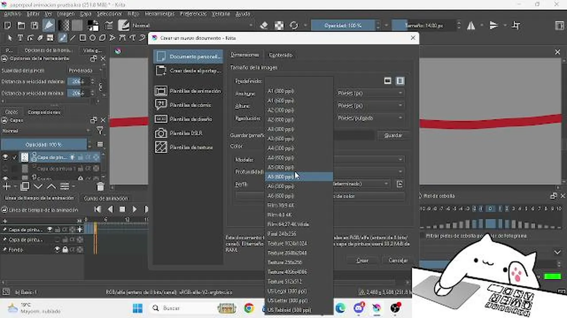Adjust the brush Tamaño slider
The image size is (567, 318).
[423, 26]
